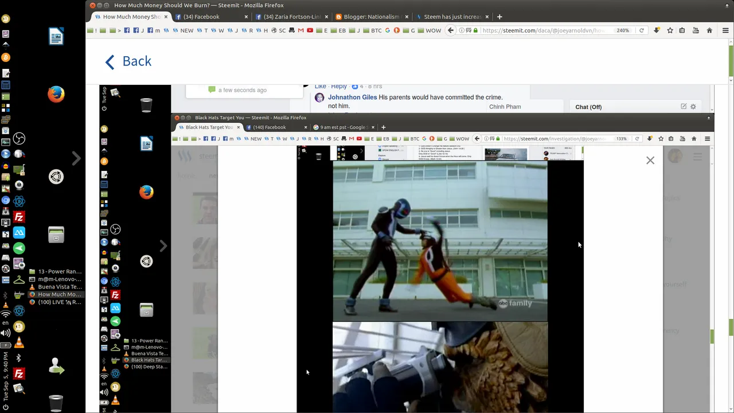
Task: Click the site info icon in address bar
Action: coord(463,30)
